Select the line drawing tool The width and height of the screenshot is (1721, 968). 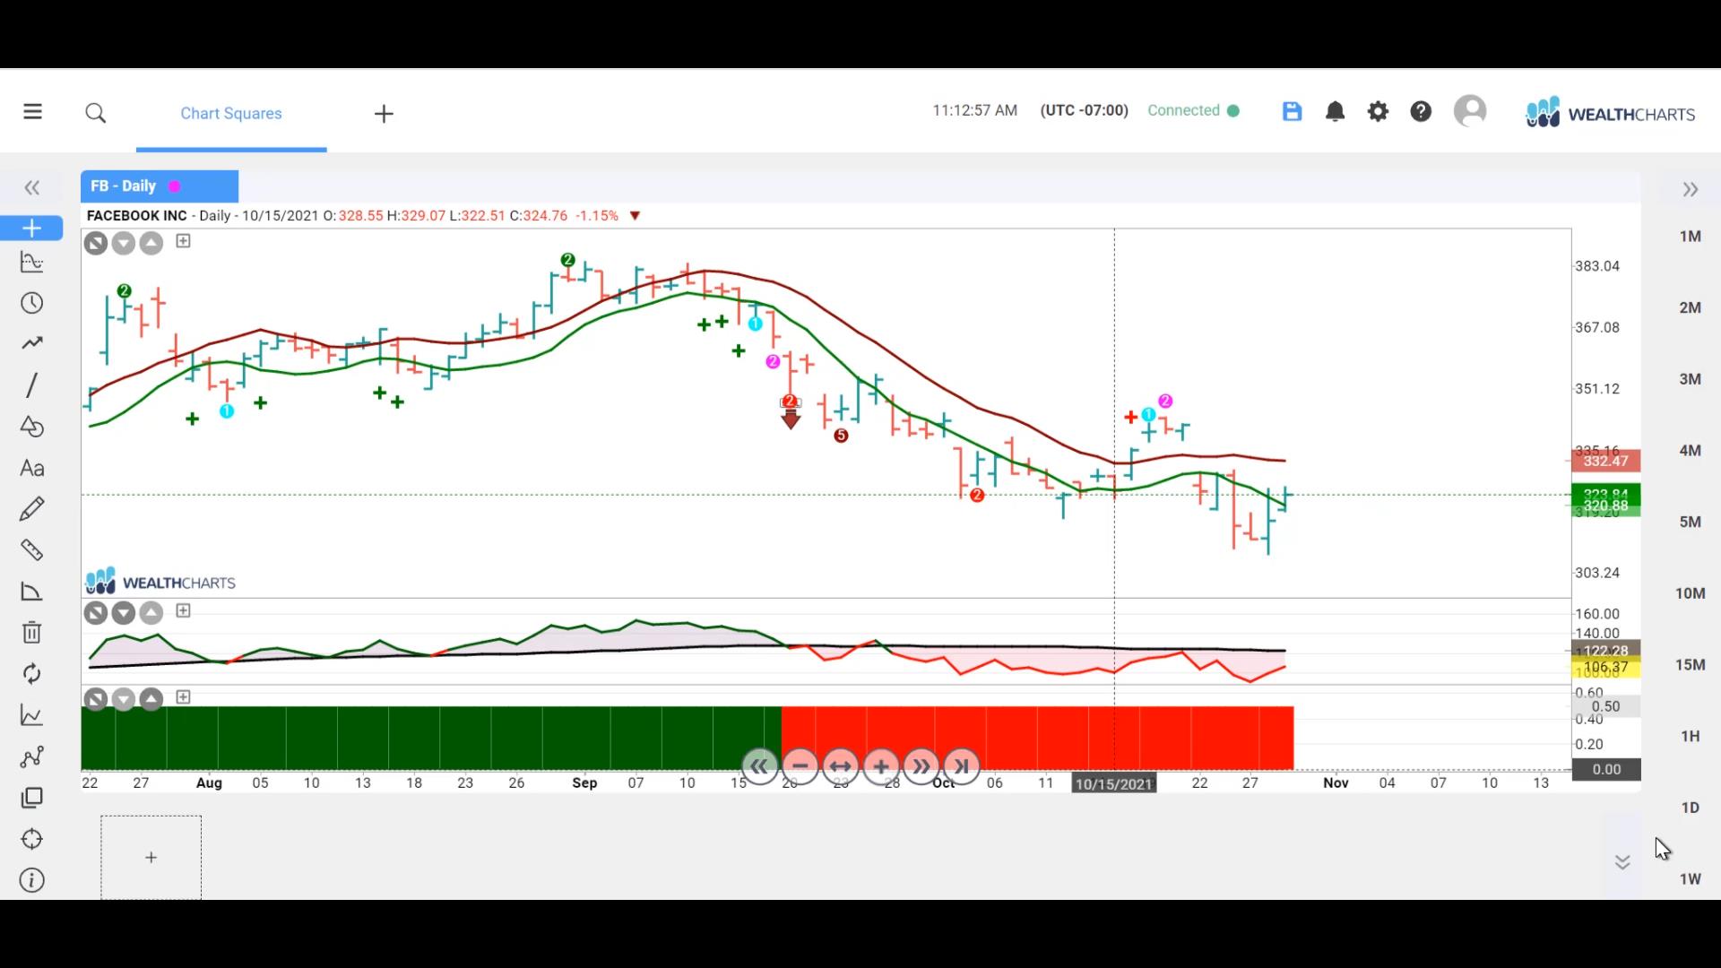pyautogui.click(x=31, y=385)
